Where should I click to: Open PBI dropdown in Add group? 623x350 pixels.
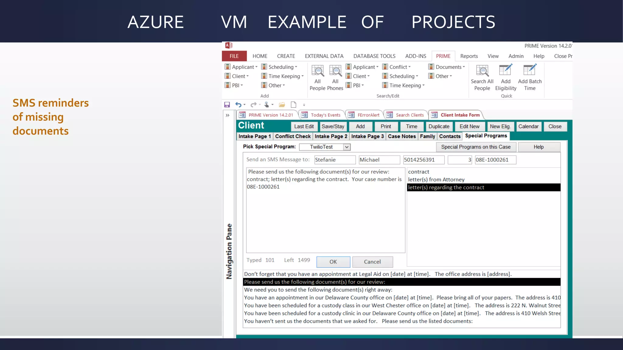tap(234, 85)
